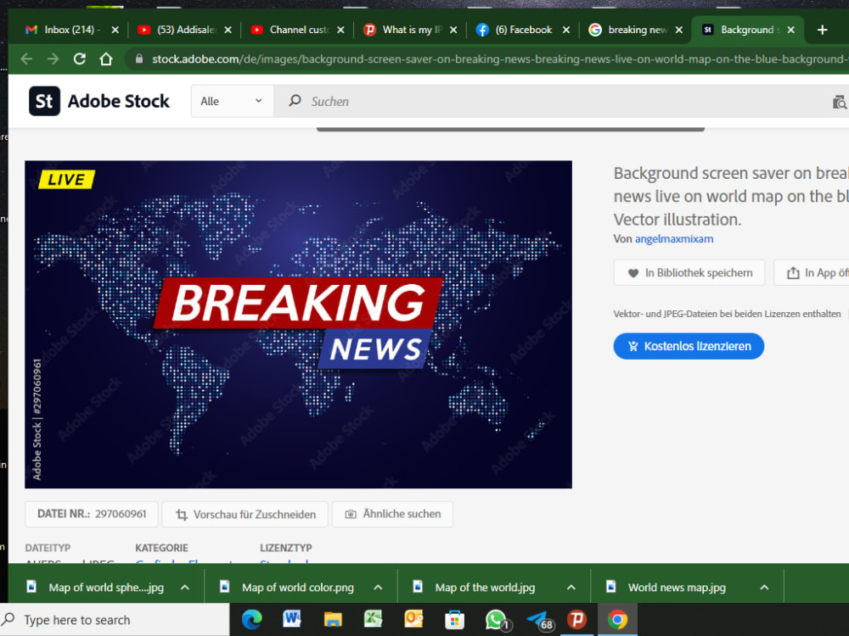
Task: Close the Background Adobe Stock tab
Action: pos(791,30)
